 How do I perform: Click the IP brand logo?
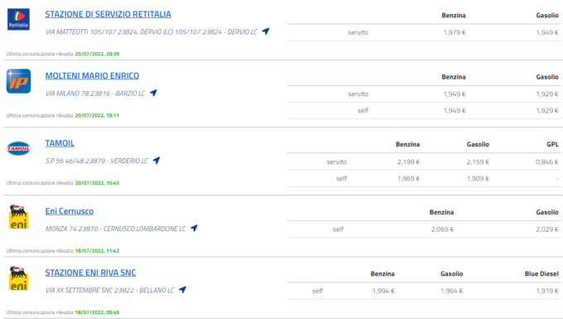(x=19, y=81)
